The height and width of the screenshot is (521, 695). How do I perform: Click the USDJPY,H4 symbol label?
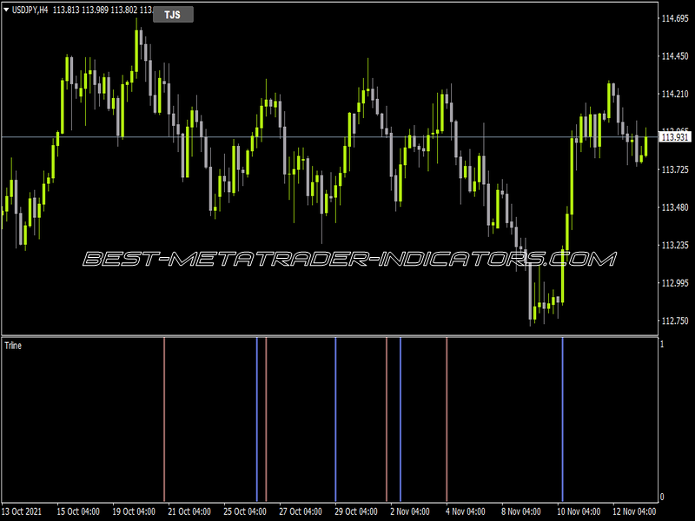pyautogui.click(x=30, y=10)
